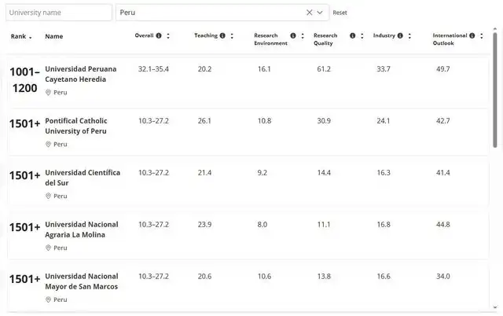
Task: Sort by Research Quality arrows
Action: tap(362, 36)
